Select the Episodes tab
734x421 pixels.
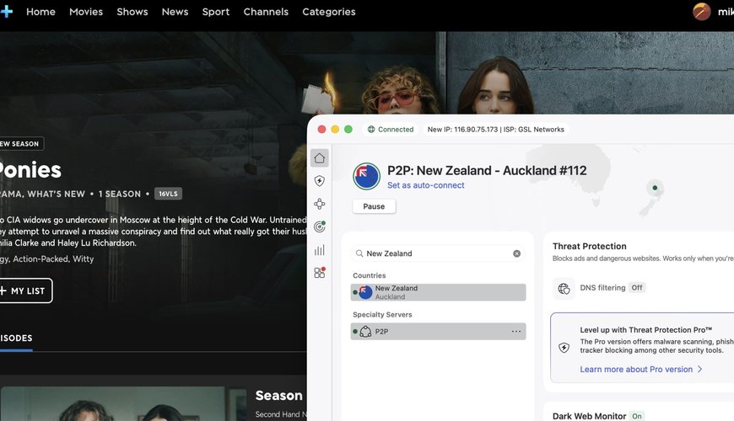(16, 338)
